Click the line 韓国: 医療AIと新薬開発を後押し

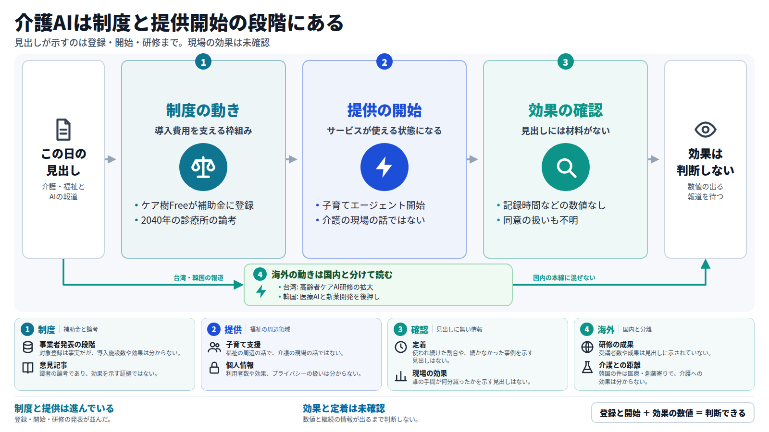click(332, 297)
